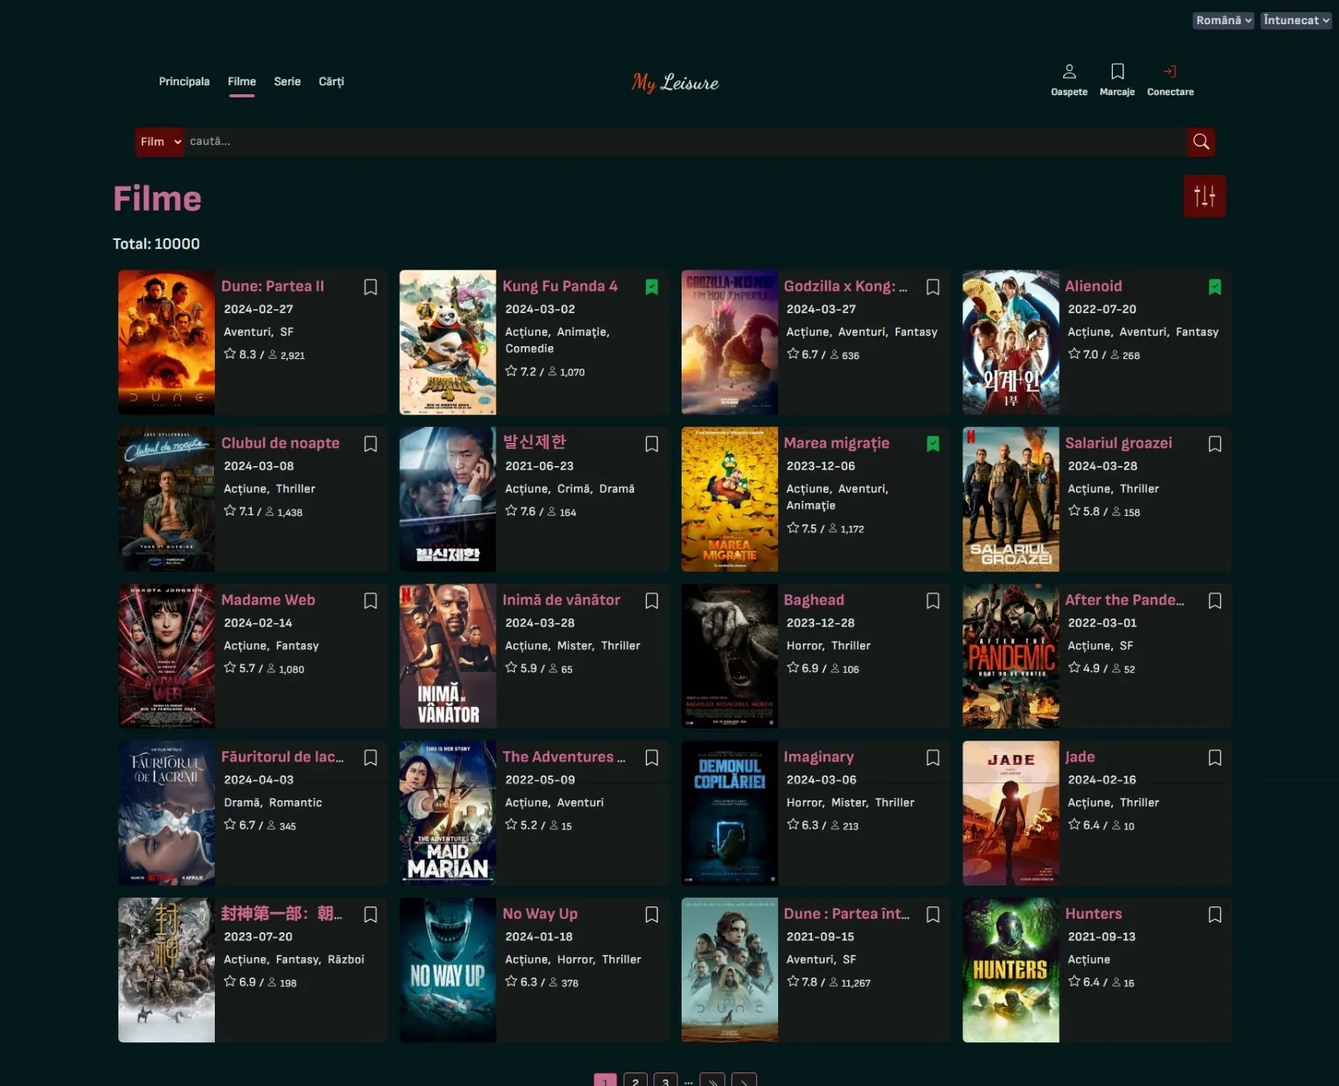Open the Salariul groazei poster
This screenshot has height=1086, width=1339.
[x=1011, y=499]
